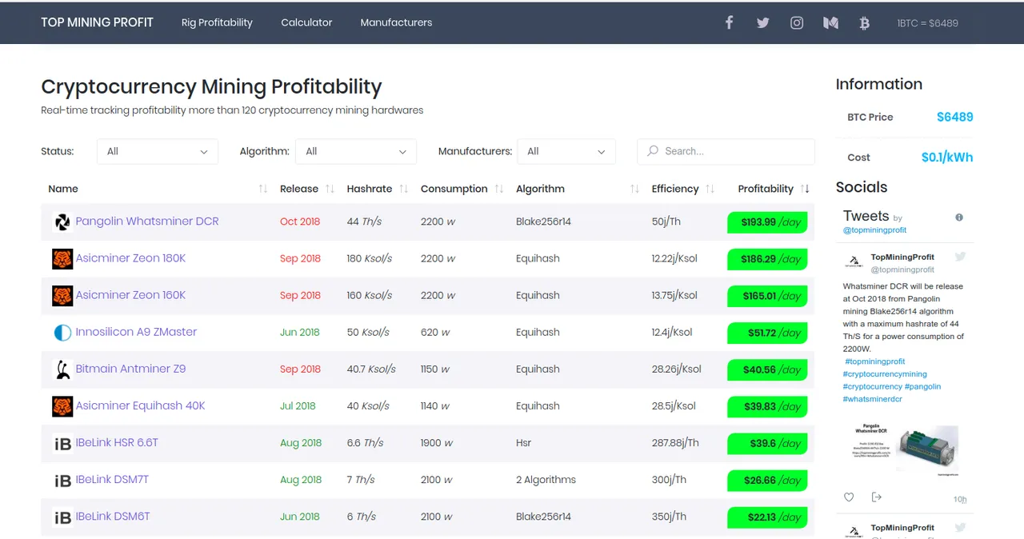This screenshot has width=1024, height=539.
Task: Click the $26.66 /day profitability badge
Action: [767, 480]
